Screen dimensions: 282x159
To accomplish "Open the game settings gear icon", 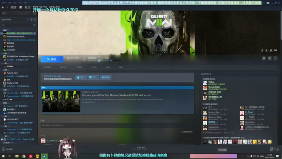I will pyautogui.click(x=264, y=58).
